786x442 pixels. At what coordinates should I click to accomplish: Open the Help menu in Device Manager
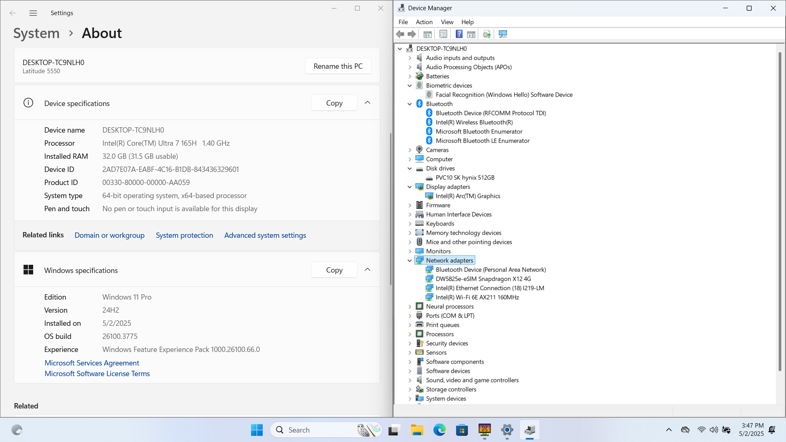[468, 22]
